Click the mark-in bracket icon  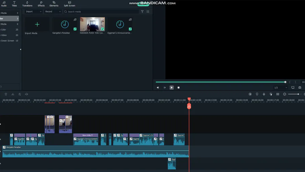[290, 82]
